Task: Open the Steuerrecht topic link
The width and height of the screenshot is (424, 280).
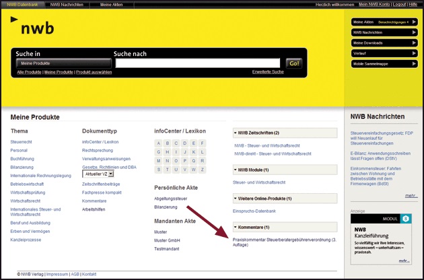Action: pos(22,143)
